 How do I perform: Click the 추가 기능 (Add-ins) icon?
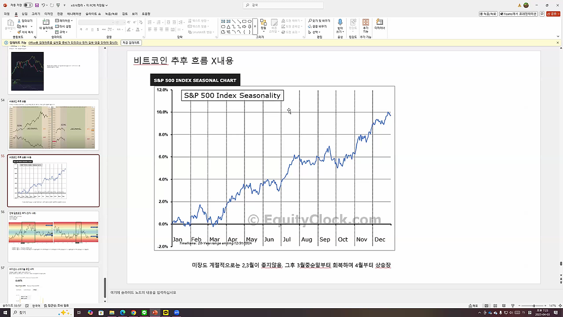(366, 22)
